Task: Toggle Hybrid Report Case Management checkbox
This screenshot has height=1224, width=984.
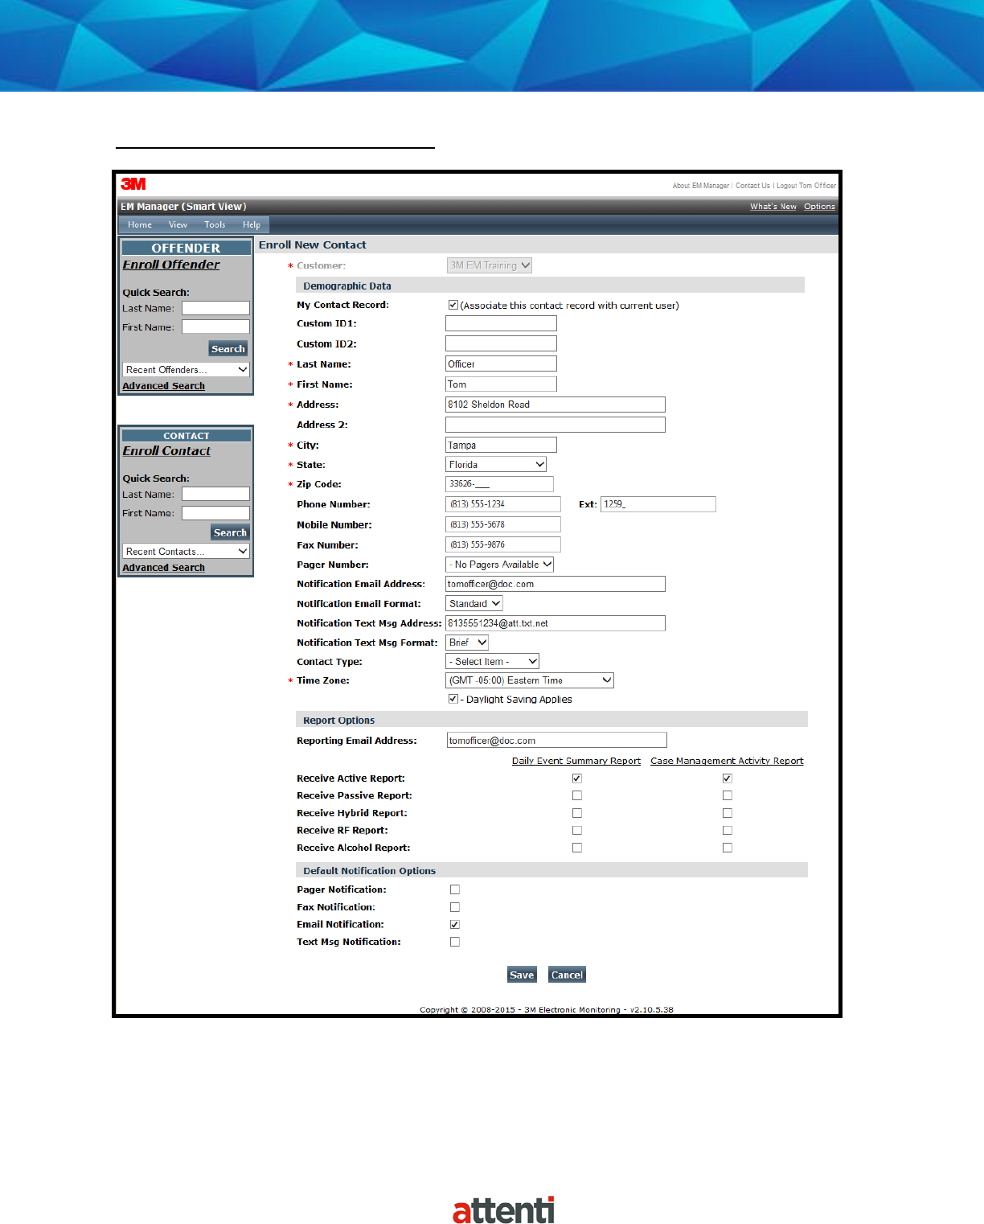Action: [728, 813]
